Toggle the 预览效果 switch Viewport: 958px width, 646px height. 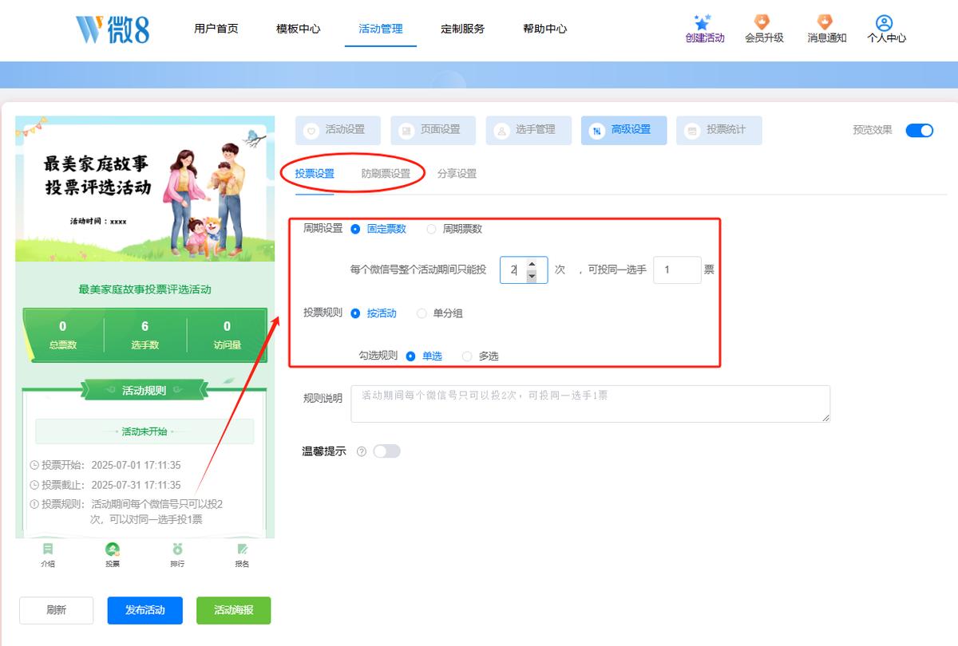920,130
